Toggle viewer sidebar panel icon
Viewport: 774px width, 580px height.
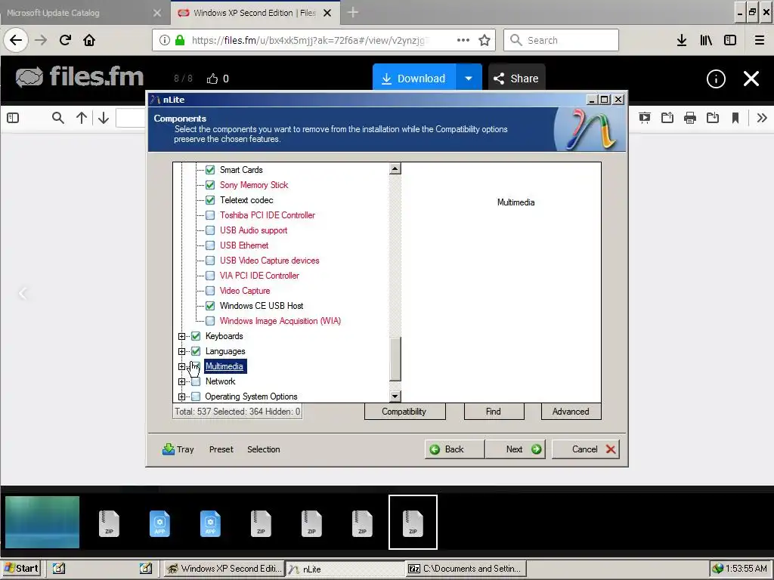[13, 118]
